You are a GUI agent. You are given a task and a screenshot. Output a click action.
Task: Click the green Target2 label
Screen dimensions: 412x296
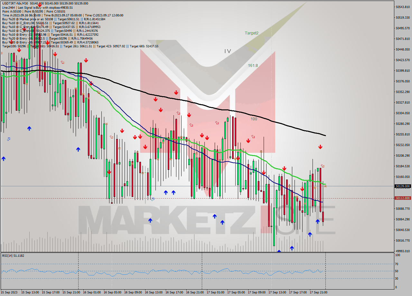point(251,33)
